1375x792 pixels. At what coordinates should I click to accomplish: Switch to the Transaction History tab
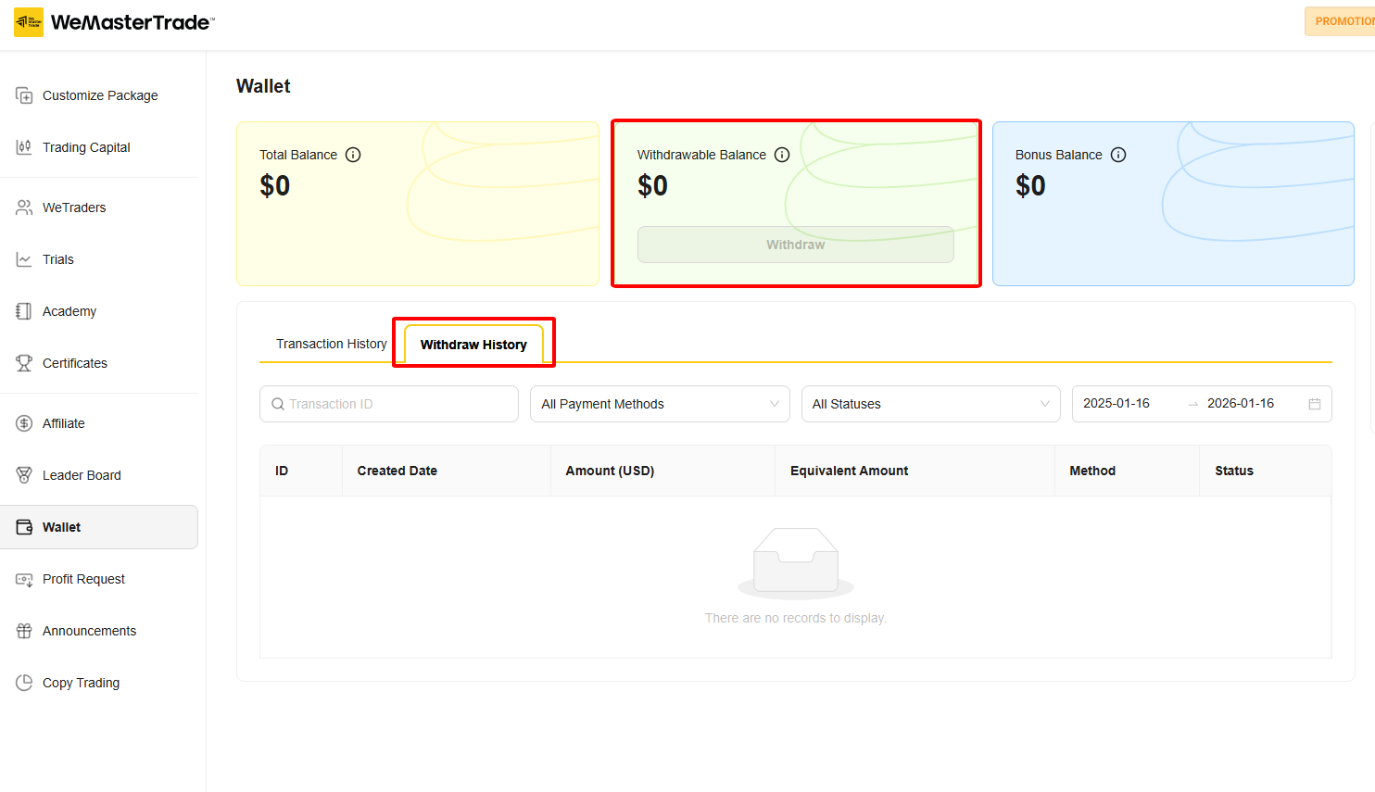point(331,343)
